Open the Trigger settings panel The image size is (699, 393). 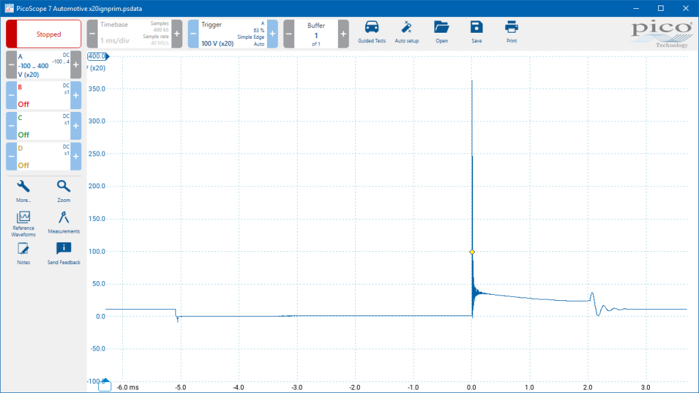pos(233,34)
